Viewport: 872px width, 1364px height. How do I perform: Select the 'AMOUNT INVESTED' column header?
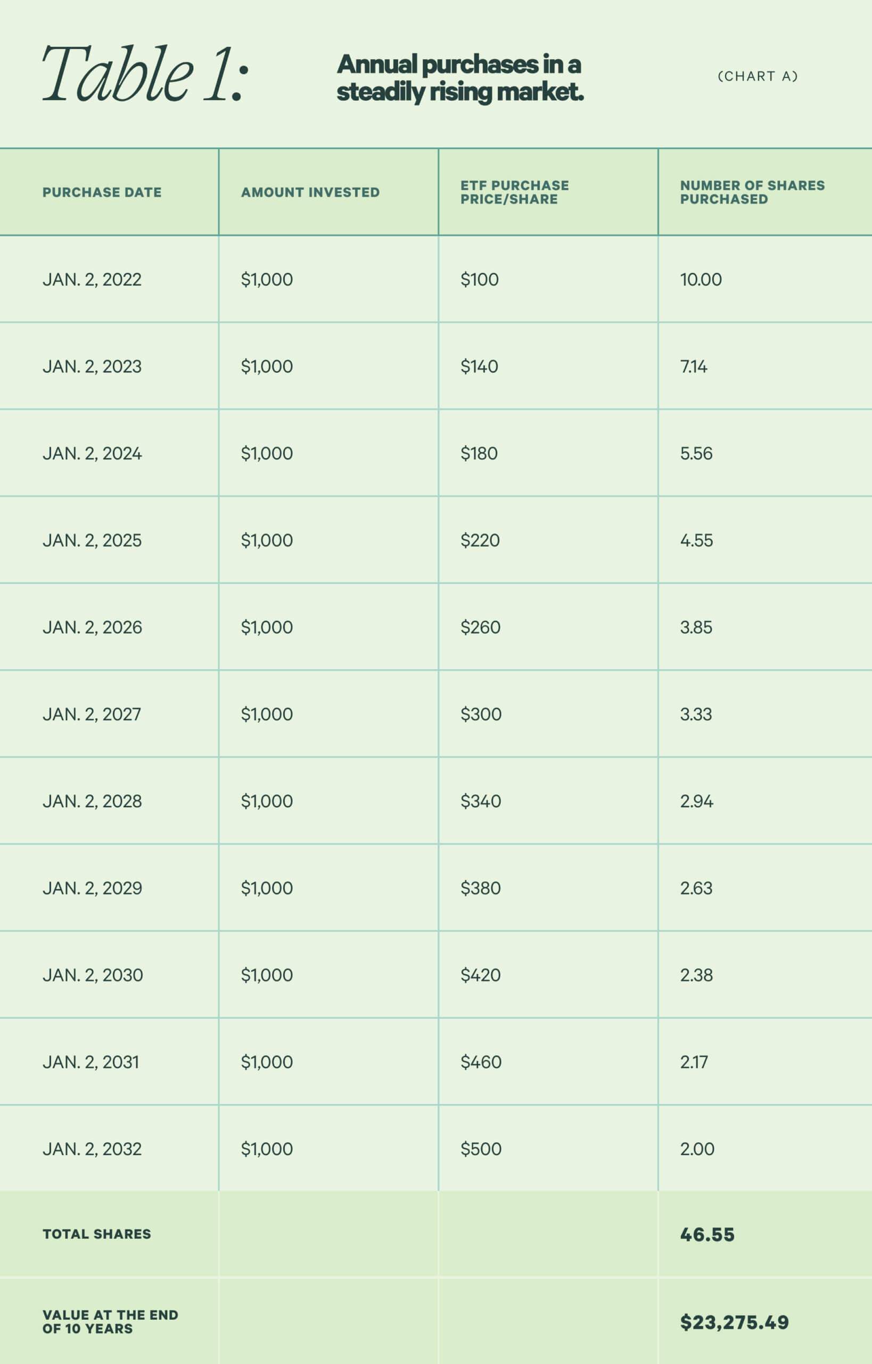click(x=310, y=192)
